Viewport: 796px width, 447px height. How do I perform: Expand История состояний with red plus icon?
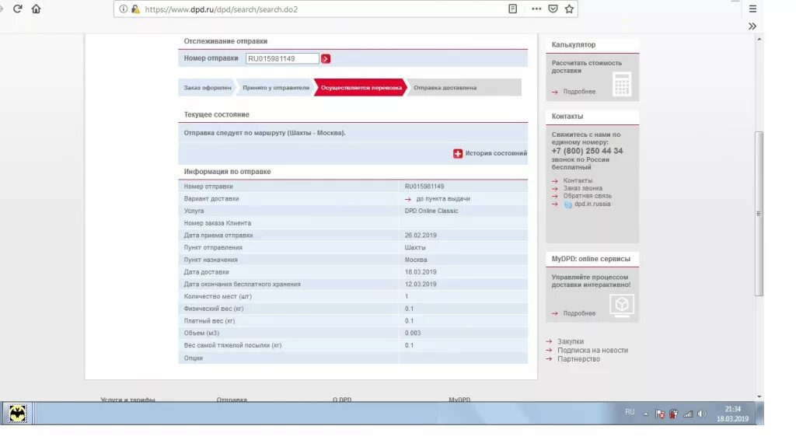click(458, 153)
